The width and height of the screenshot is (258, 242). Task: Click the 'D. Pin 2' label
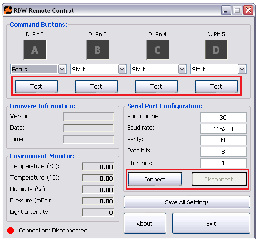click(x=35, y=34)
